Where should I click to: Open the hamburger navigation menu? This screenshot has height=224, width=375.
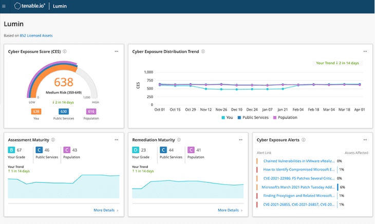click(x=5, y=7)
